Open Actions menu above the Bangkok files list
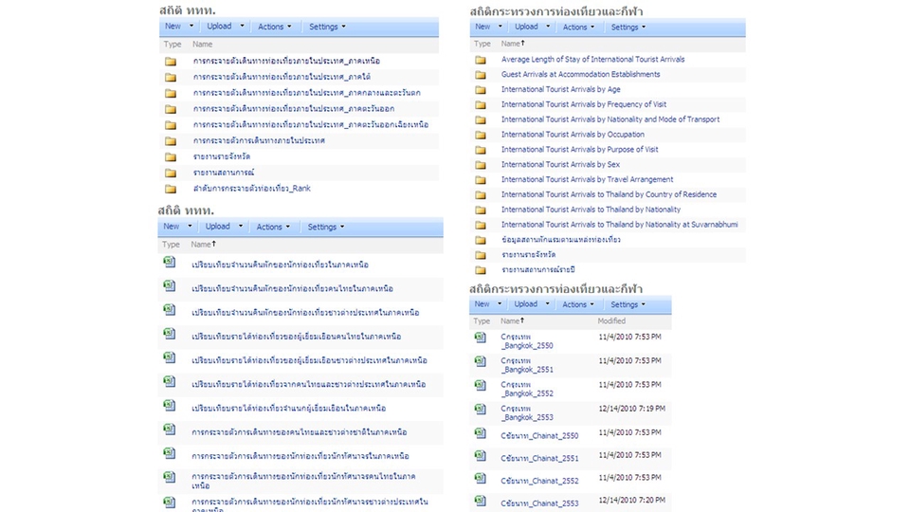 tap(578, 304)
